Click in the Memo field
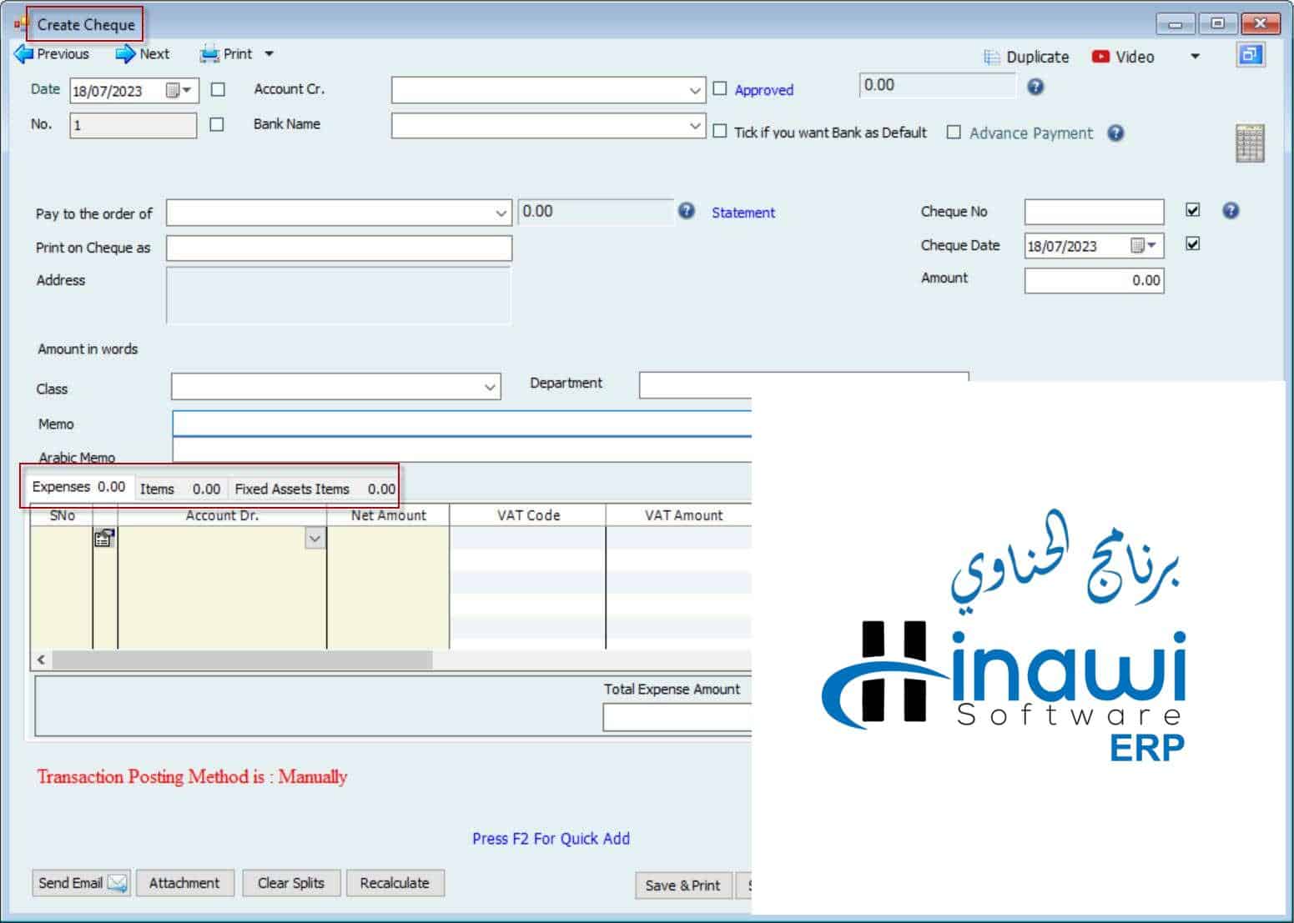1294x923 pixels. (462, 424)
